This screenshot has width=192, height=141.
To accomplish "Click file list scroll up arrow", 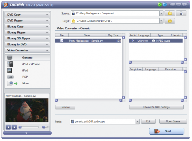I will point(124,38).
